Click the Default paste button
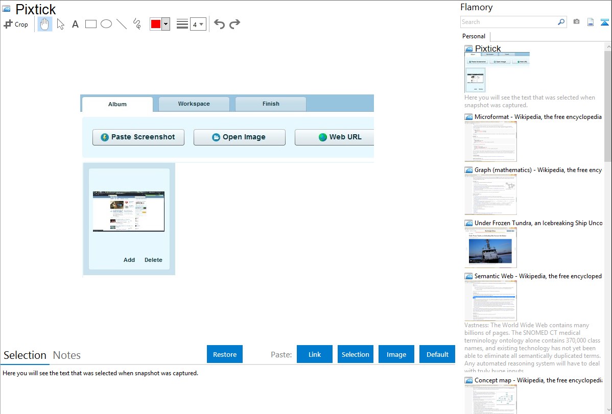The height and width of the screenshot is (414, 612). (x=437, y=354)
